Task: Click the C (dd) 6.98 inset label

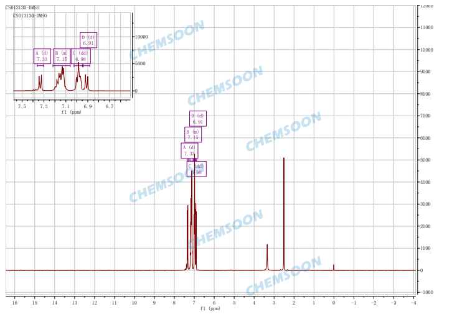Action: 81,56
